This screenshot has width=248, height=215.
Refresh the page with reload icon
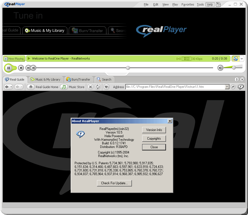click(98, 87)
